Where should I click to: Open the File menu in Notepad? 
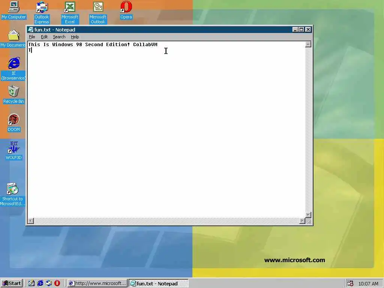point(32,37)
